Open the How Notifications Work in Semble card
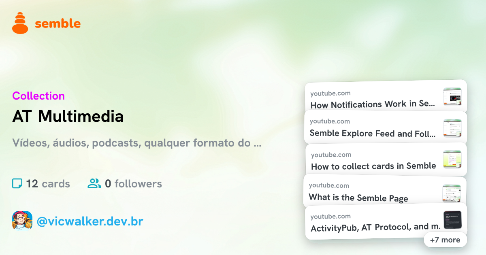The image size is (486, 255). (x=386, y=97)
